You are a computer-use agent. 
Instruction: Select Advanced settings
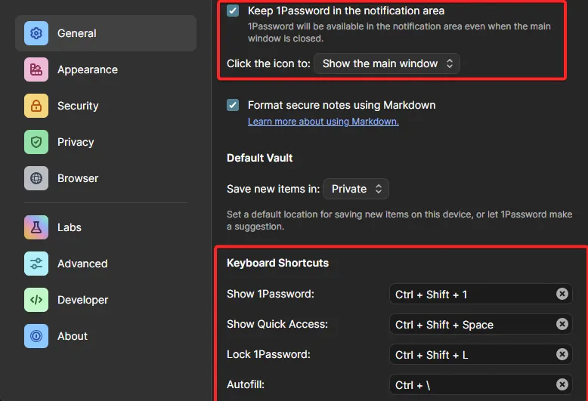click(106, 264)
